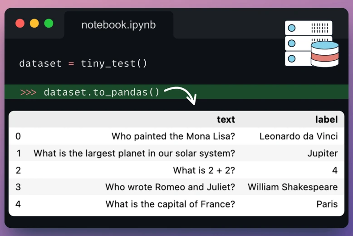Screen dimensions: 353x236
Task: Click the label column header
Action: pyautogui.click(x=326, y=119)
